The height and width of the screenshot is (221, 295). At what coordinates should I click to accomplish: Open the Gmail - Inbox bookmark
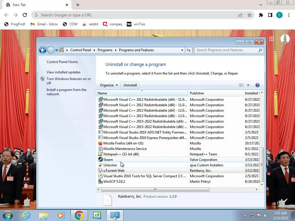point(44,24)
